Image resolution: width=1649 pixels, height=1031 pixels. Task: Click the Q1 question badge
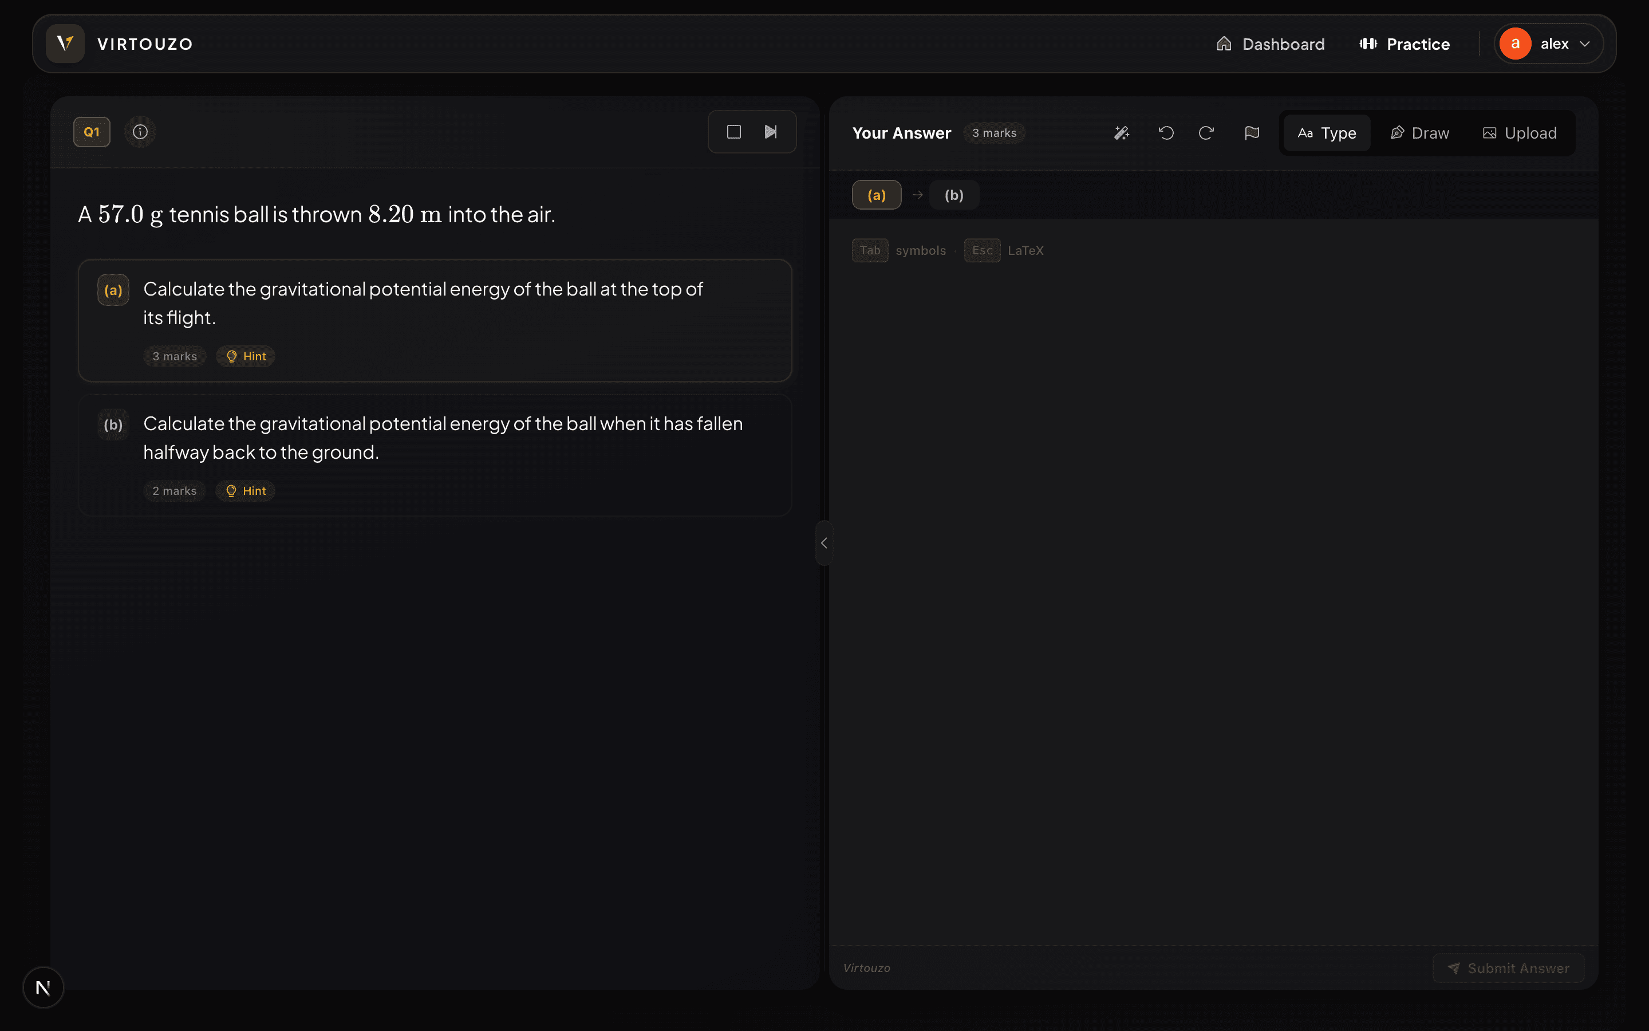click(92, 132)
